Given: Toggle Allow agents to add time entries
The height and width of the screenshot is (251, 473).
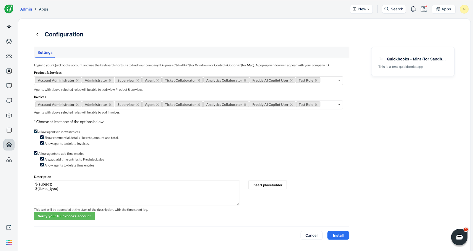Looking at the screenshot, I should pos(36,153).
